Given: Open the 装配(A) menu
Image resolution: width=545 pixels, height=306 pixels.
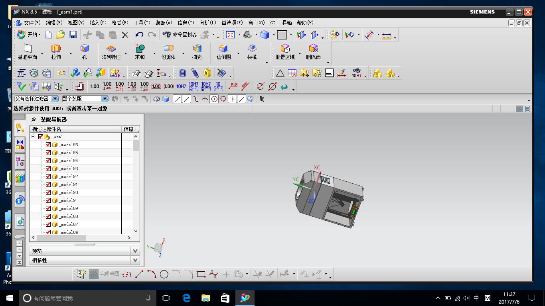Looking at the screenshot, I should point(164,23).
